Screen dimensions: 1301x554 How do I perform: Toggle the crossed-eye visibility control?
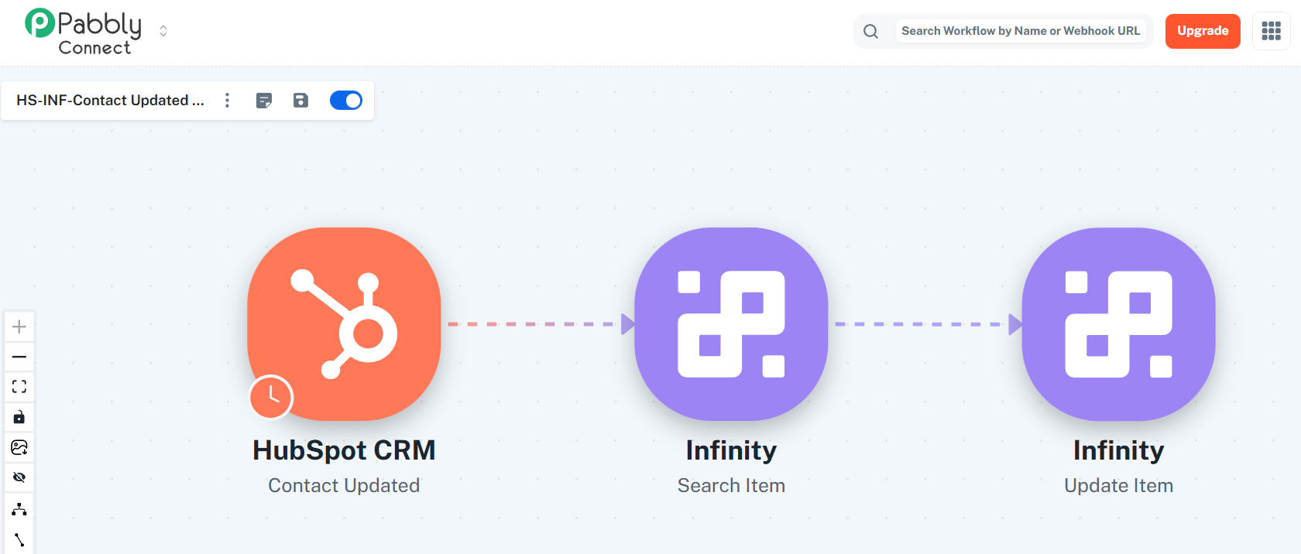point(19,477)
